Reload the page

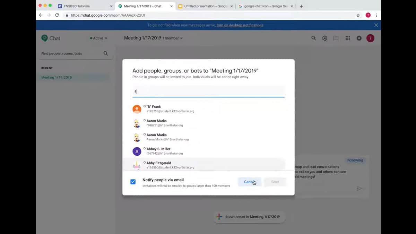(57, 15)
